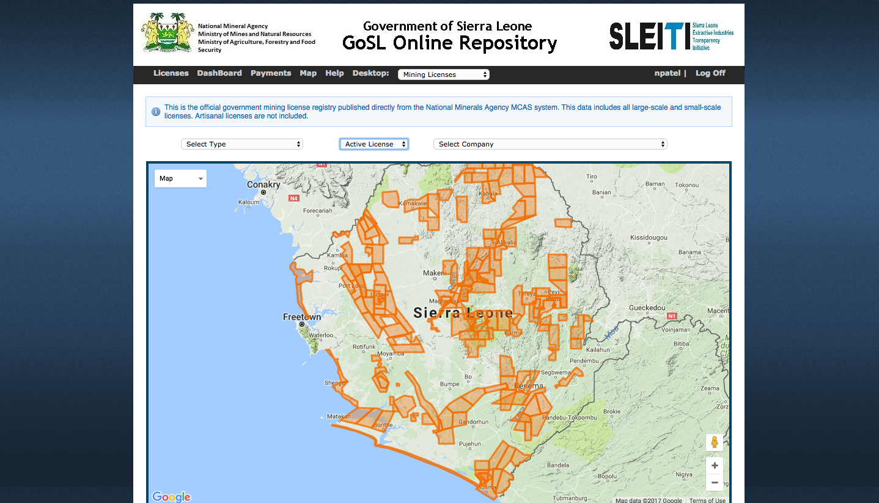Click the Log Off link
The height and width of the screenshot is (503, 879).
710,73
